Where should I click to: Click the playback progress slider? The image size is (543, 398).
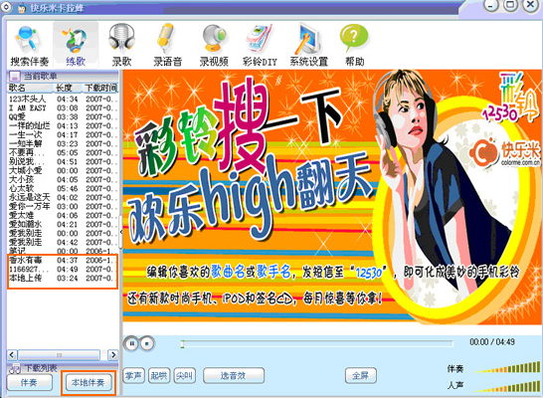coord(317,343)
